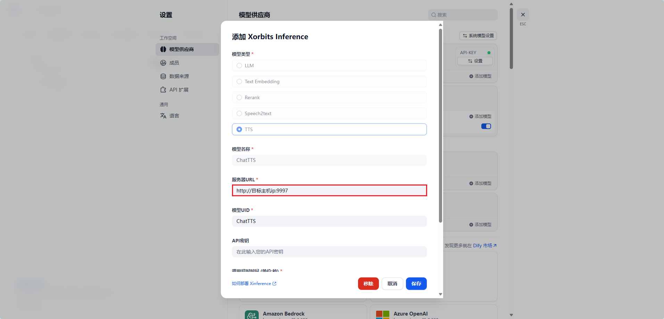
Task: Open the 数据来源 data source settings
Action: [179, 76]
